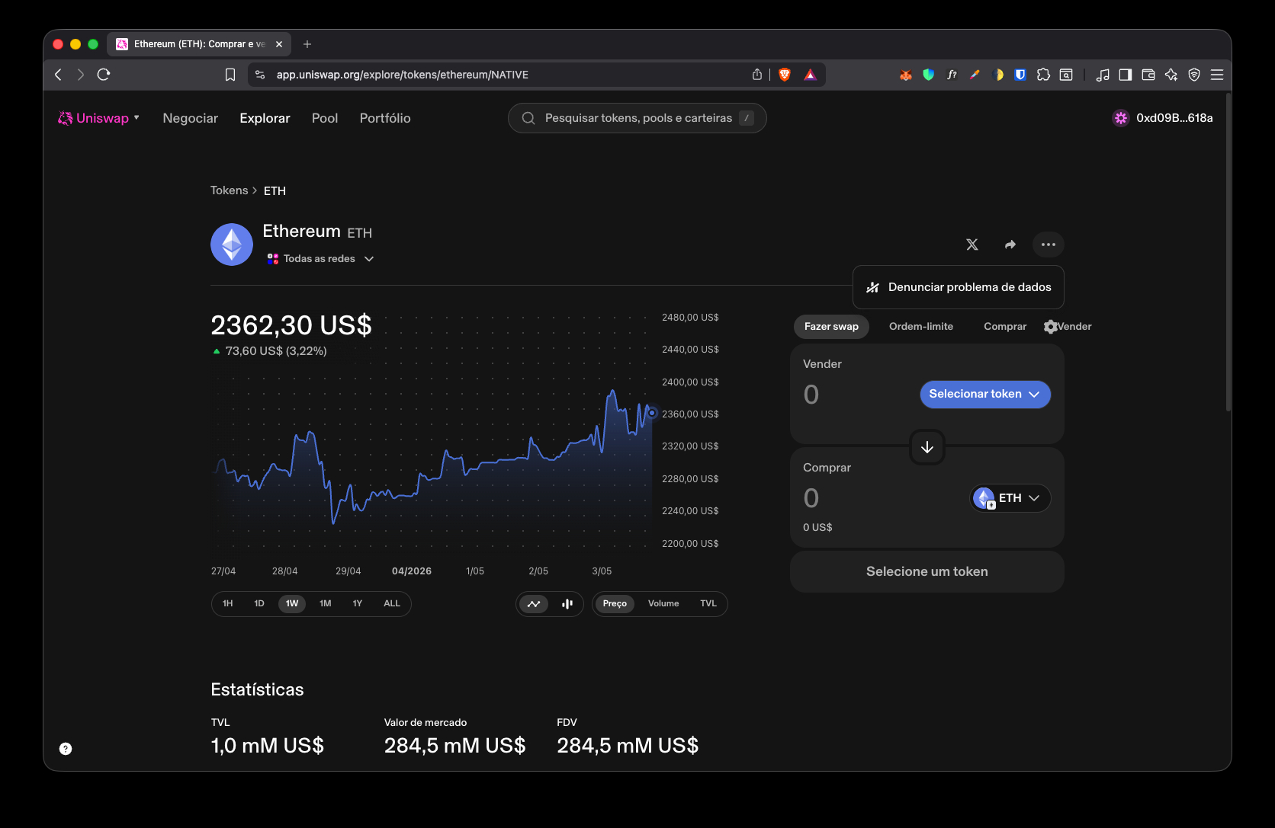Show the Preço chart

615,604
